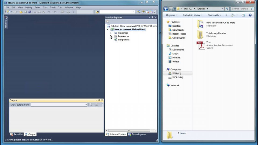Click the Open File folder icon
The width and height of the screenshot is (258, 145).
point(21,12)
